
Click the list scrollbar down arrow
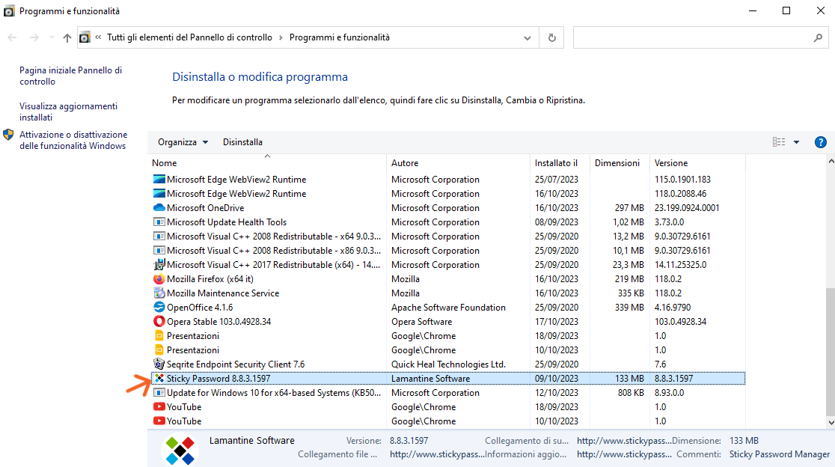pyautogui.click(x=831, y=423)
